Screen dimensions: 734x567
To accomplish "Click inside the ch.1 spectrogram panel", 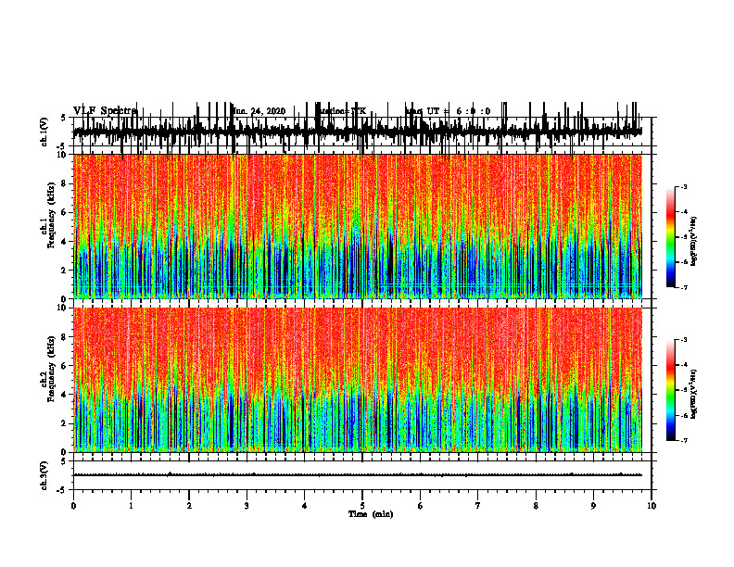I will (x=358, y=226).
